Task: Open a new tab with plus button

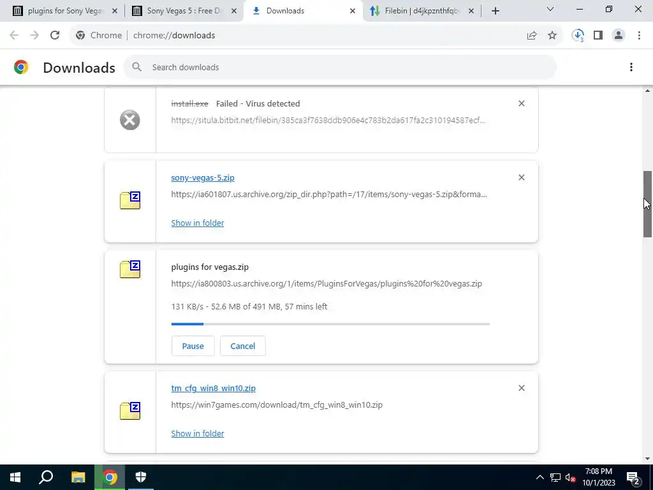Action: 495,11
